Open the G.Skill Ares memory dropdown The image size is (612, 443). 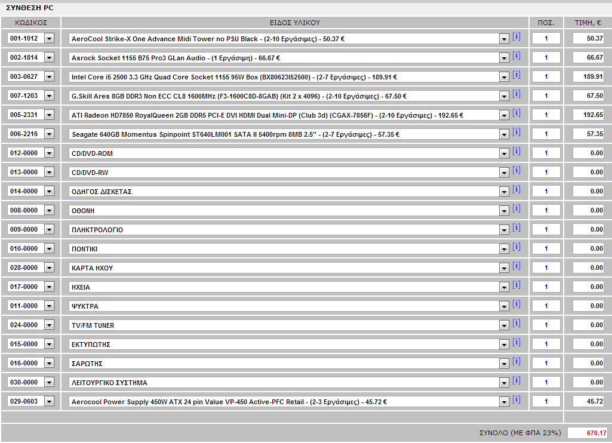coord(504,96)
